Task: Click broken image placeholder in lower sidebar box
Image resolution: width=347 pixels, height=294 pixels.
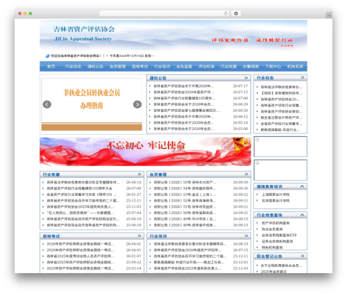Action: [257, 163]
